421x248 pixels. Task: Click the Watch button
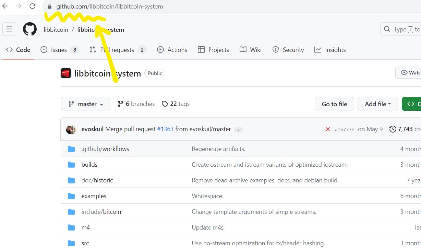(x=408, y=72)
